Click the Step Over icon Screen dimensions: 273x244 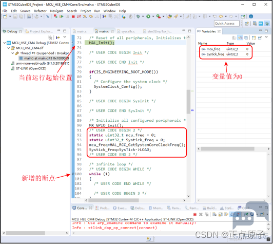click(91, 16)
